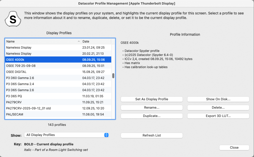Rename the OSEE 4000k profile
Viewport: 254px width, 157px height.
pyautogui.click(x=152, y=108)
